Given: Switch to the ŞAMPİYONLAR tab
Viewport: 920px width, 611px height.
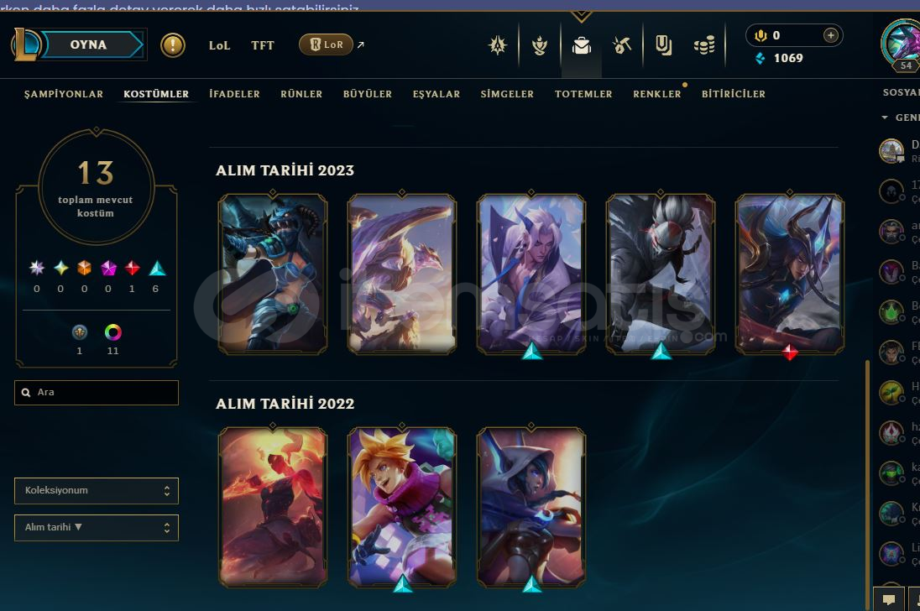Looking at the screenshot, I should (x=63, y=94).
